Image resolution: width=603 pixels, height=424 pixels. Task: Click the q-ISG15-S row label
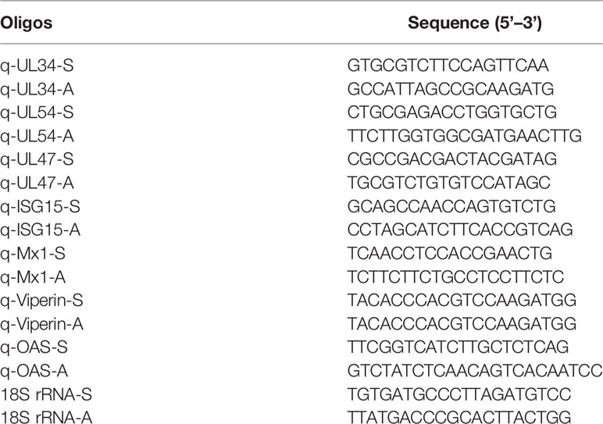pos(40,207)
